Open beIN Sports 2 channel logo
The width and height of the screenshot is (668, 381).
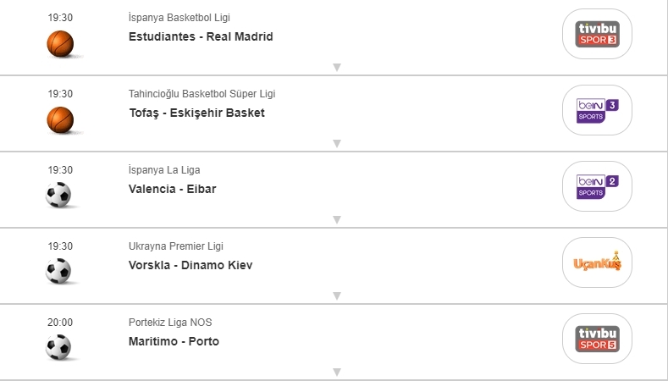597,186
